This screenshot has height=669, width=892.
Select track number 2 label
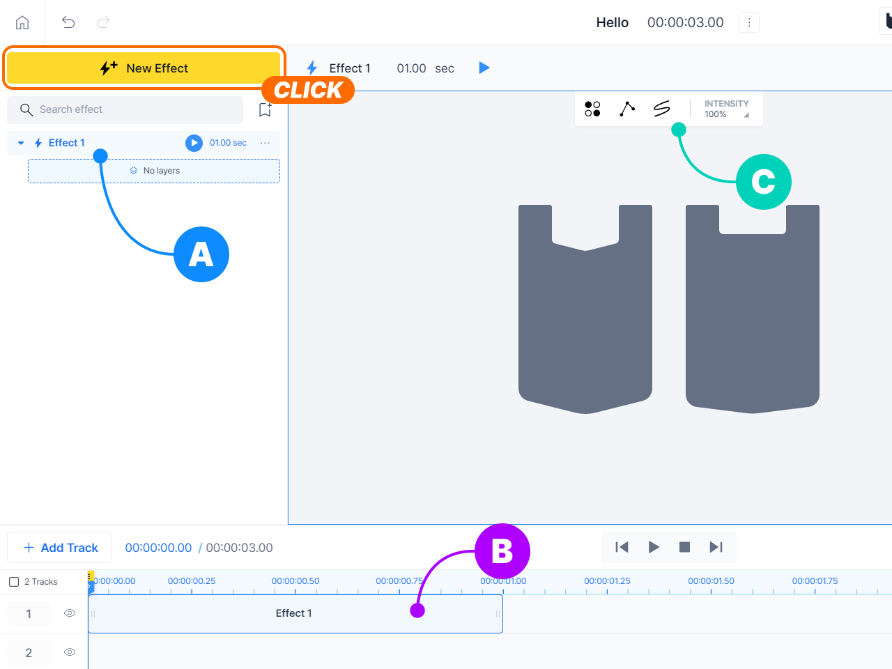(29, 653)
